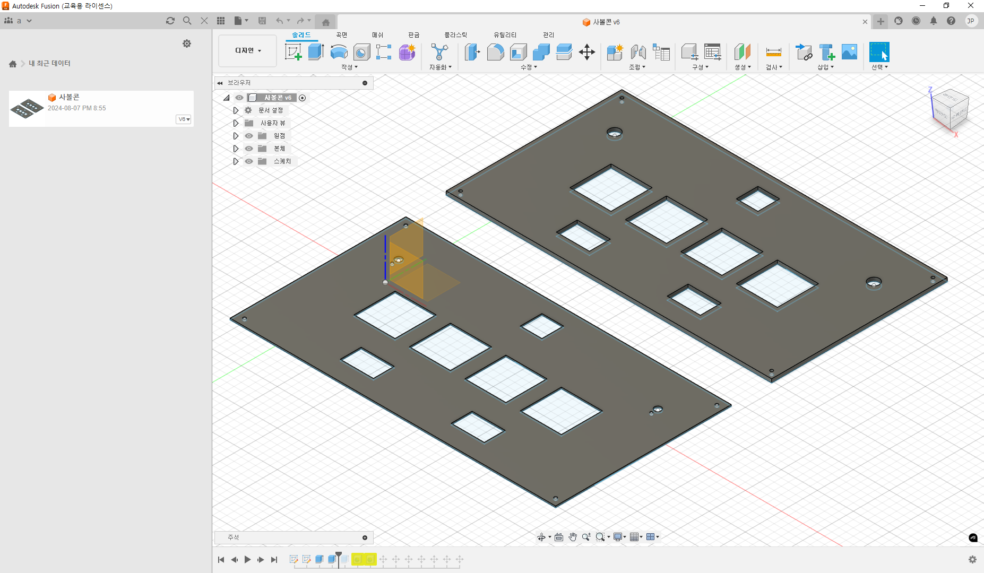The image size is (984, 573).
Task: Select the Hole tool
Action: [x=361, y=52]
